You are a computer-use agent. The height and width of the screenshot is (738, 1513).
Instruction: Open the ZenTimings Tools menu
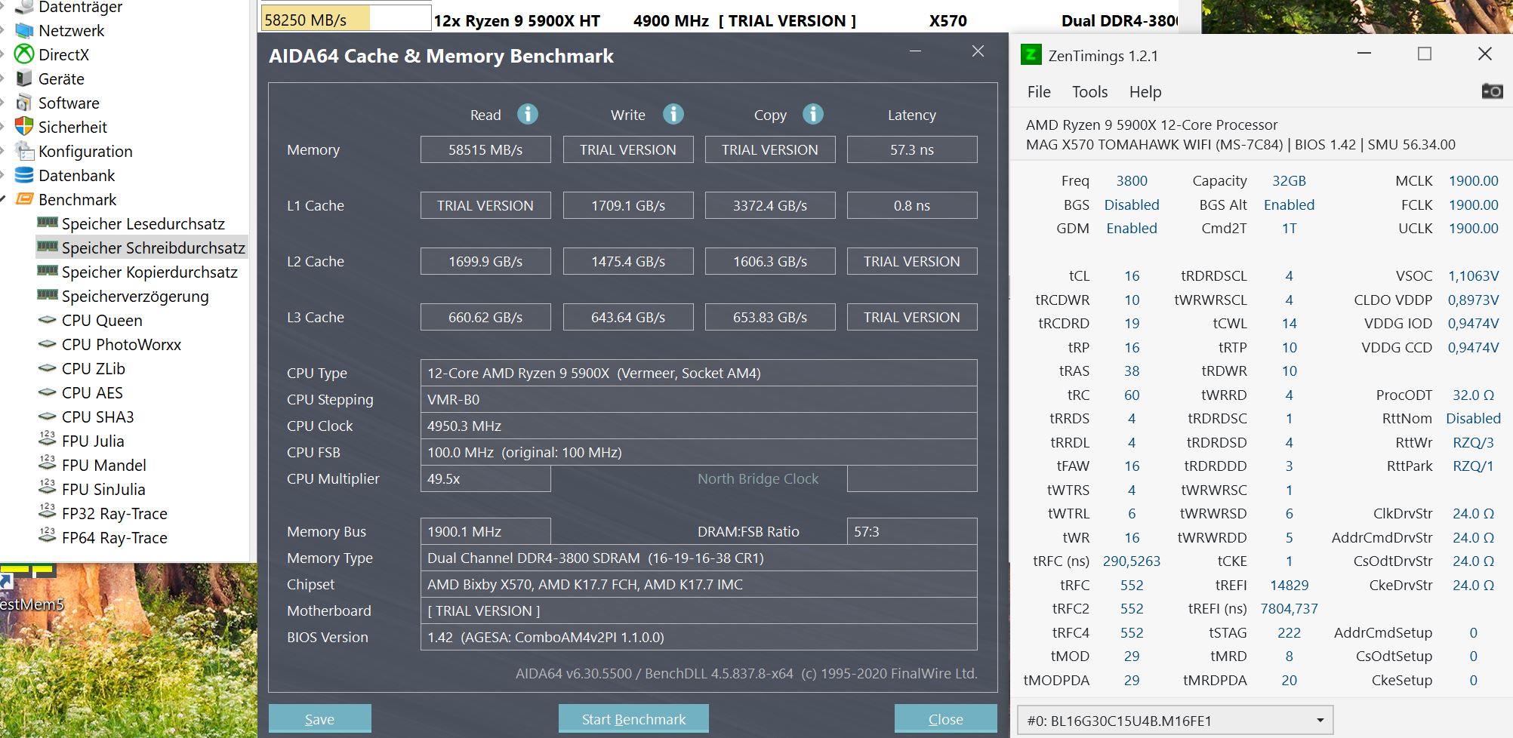pyautogui.click(x=1090, y=92)
